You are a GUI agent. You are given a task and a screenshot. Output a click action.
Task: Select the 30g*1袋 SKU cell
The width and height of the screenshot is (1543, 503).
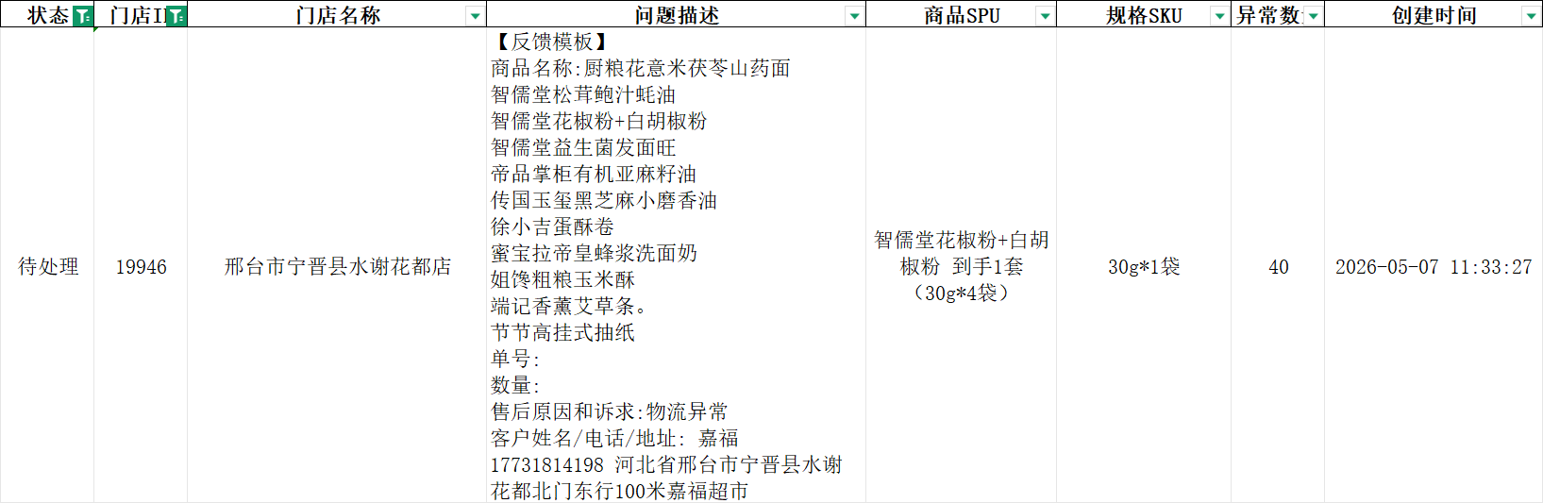(1144, 266)
